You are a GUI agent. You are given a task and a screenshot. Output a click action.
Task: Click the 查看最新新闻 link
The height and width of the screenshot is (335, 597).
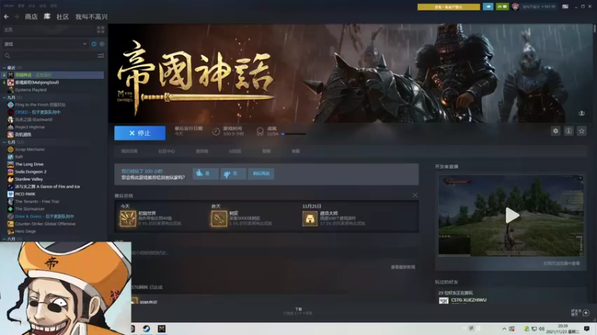click(x=403, y=267)
